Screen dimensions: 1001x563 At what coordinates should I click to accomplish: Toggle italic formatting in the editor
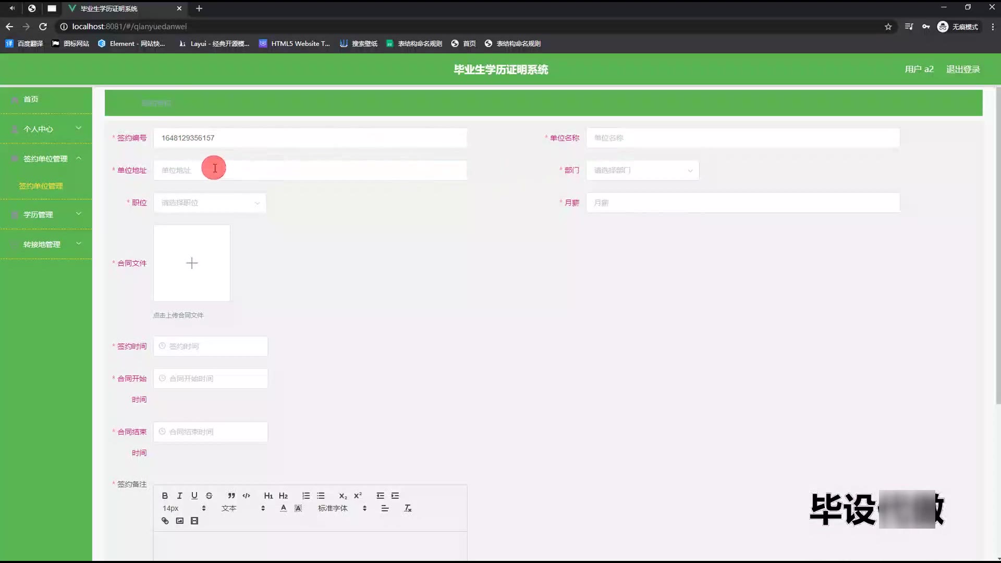click(179, 496)
